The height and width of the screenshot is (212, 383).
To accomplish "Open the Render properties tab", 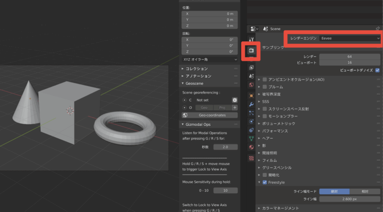I will pos(251,51).
